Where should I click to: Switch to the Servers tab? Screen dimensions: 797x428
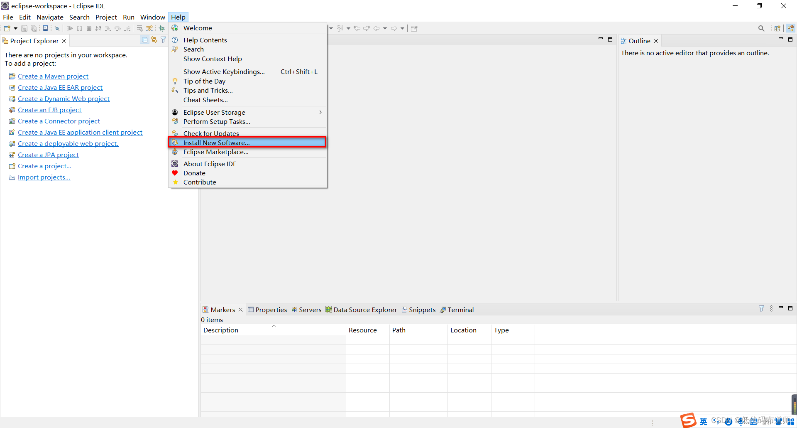[x=306, y=310]
